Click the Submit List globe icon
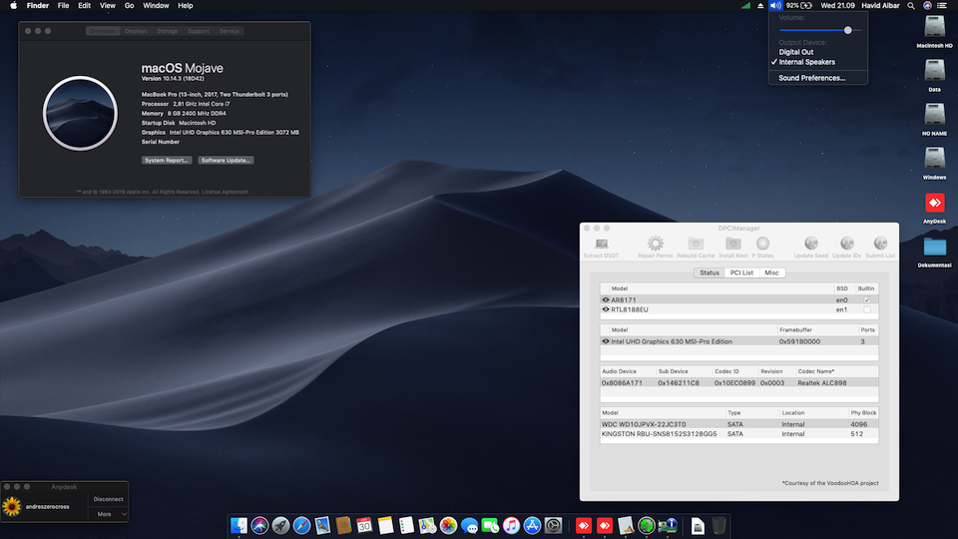Image resolution: width=958 pixels, height=539 pixels. click(880, 245)
